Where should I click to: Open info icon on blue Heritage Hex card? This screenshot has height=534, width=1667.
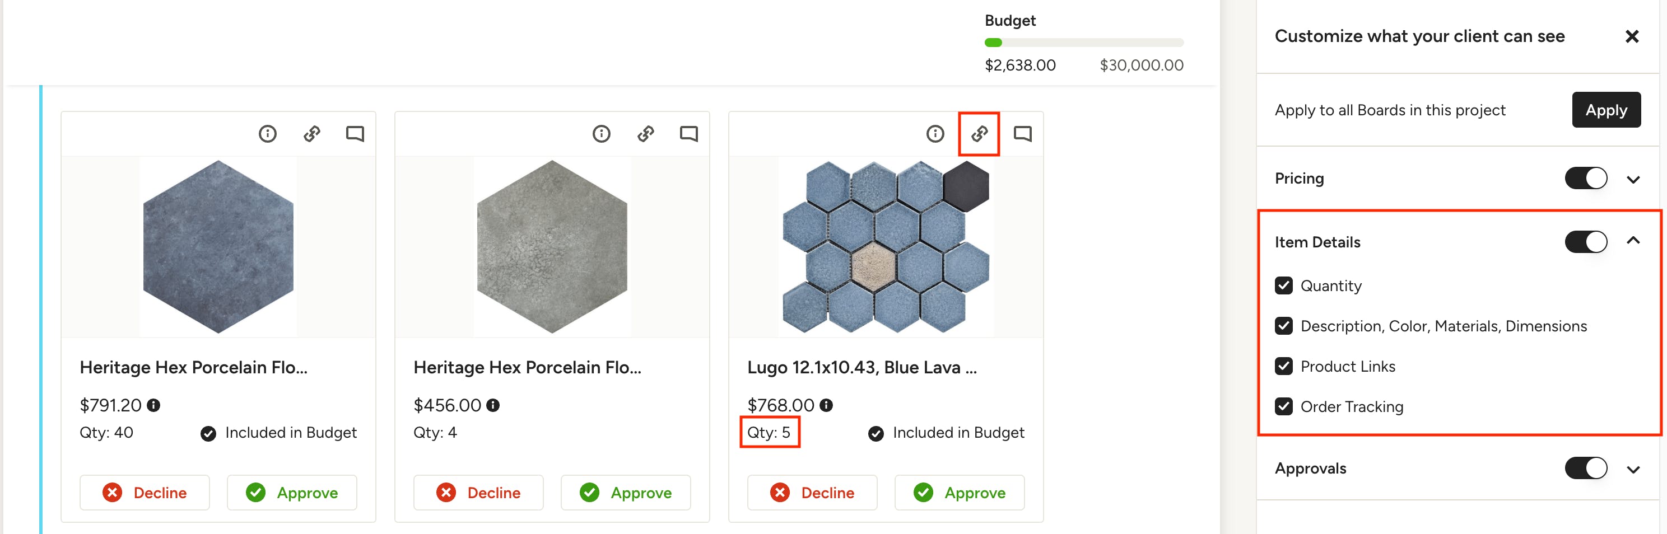coord(267,134)
